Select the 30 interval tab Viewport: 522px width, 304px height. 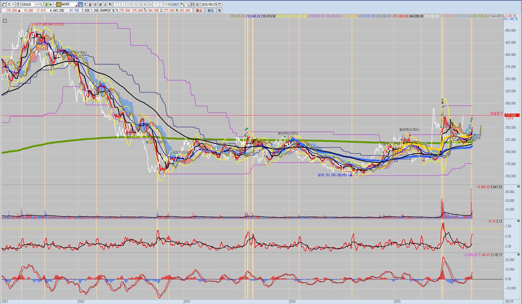(140, 5)
